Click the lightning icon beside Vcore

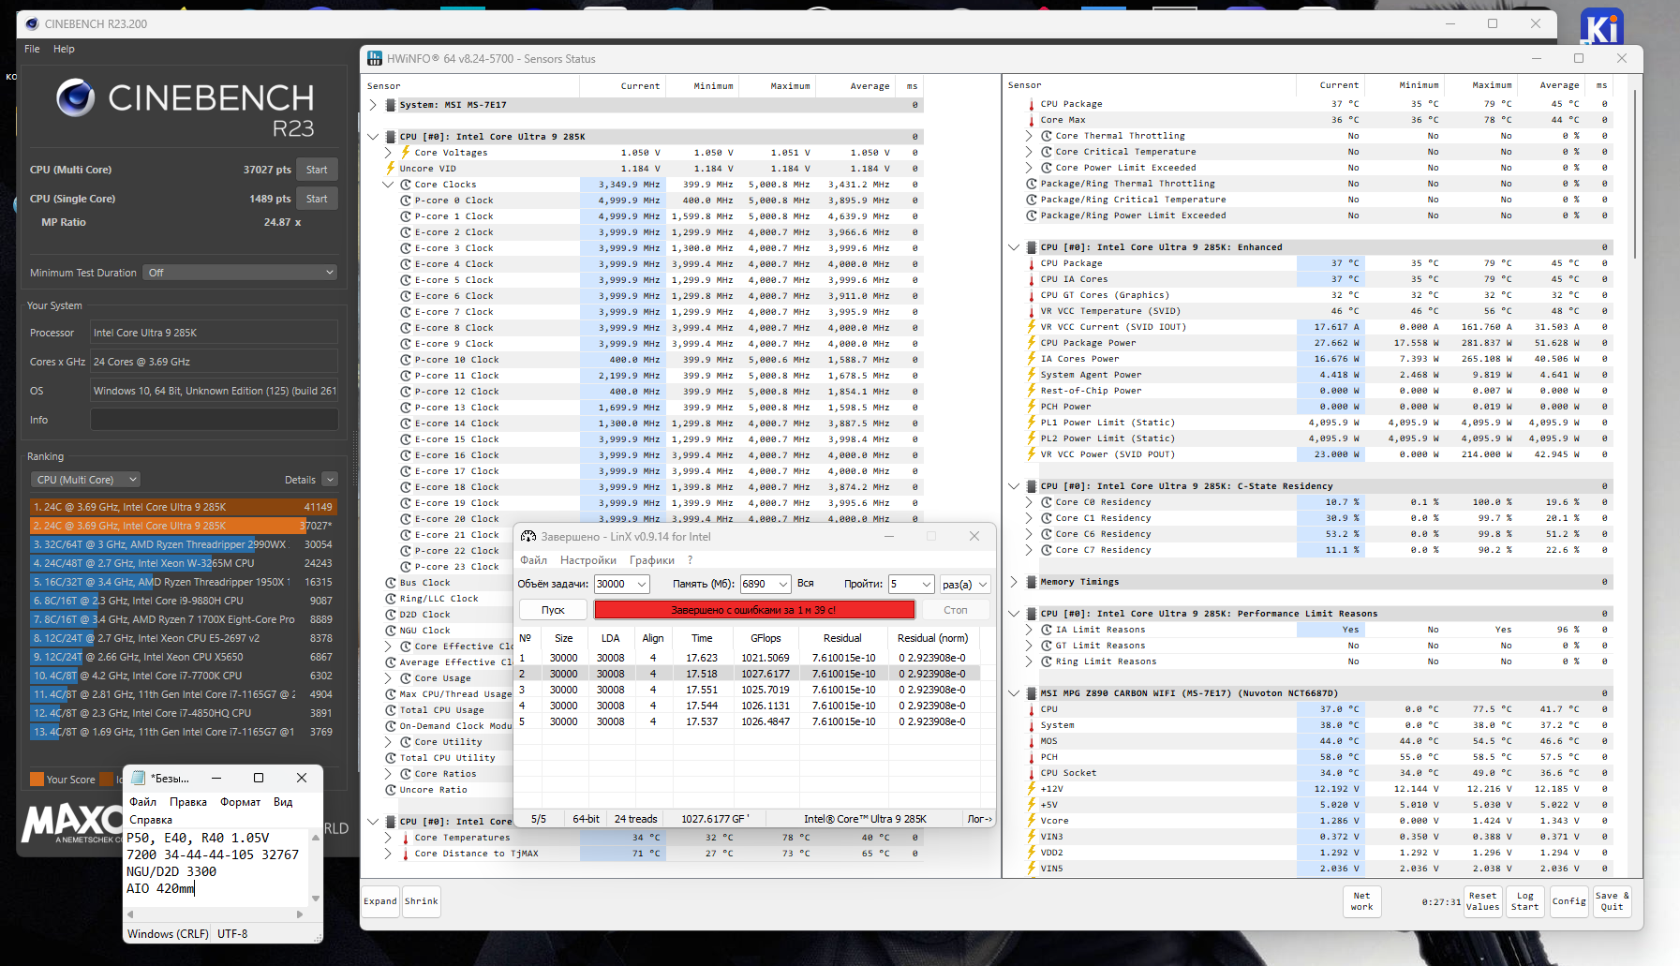coord(1032,820)
